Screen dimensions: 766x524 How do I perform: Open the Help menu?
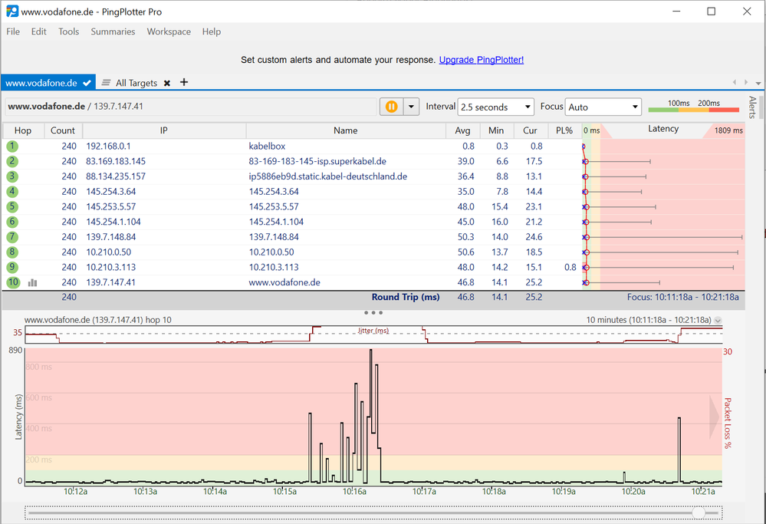(x=212, y=31)
